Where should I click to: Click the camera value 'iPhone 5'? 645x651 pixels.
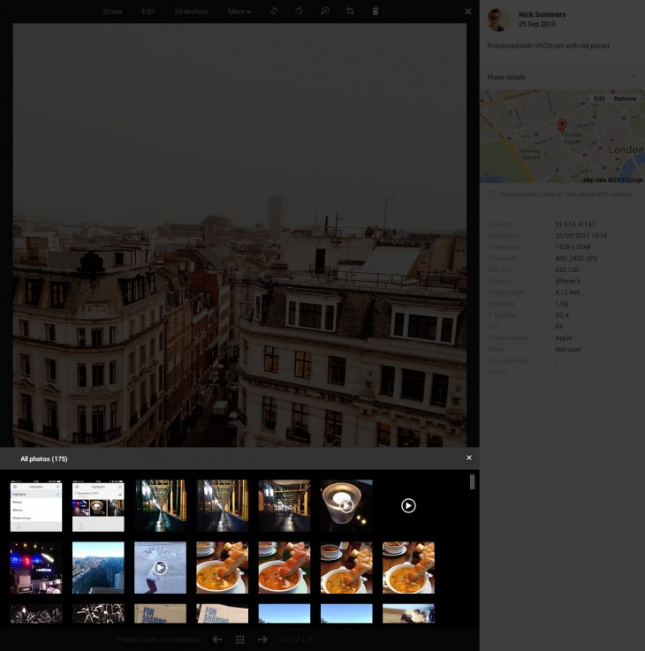click(x=567, y=281)
